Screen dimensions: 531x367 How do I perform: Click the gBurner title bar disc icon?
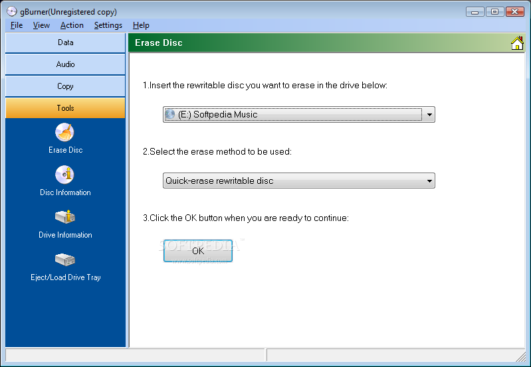point(12,11)
